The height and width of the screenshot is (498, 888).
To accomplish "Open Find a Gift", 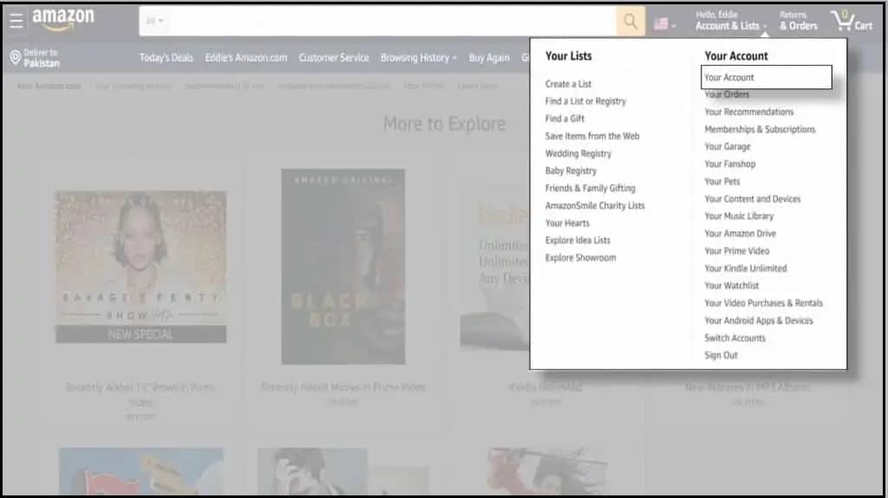I will [x=565, y=119].
